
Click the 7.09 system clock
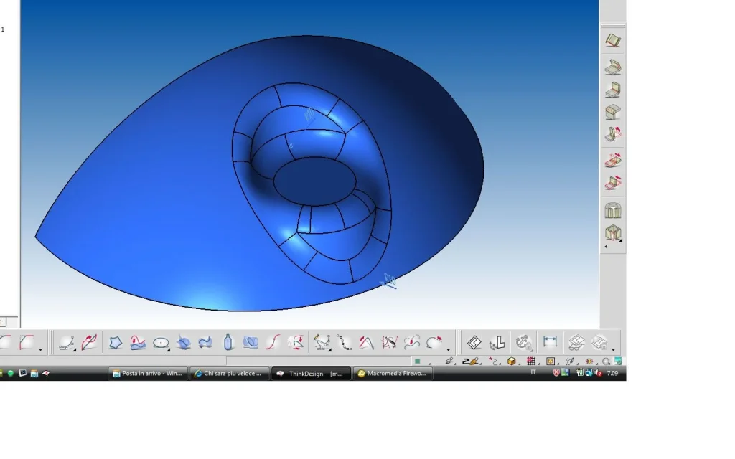point(612,373)
